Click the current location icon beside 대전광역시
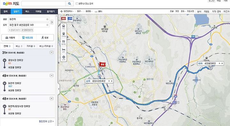 [x=61, y=11]
